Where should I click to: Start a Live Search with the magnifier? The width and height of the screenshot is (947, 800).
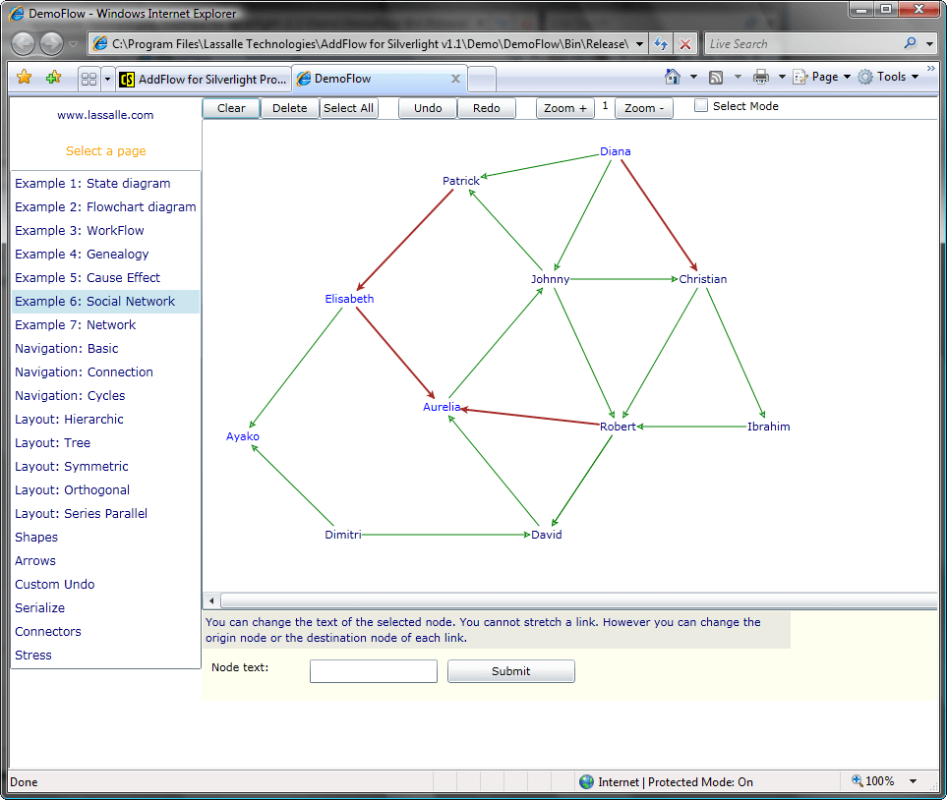point(913,43)
